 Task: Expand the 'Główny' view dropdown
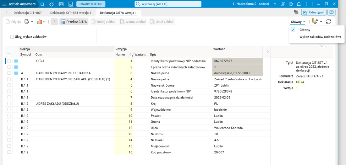tap(298, 22)
